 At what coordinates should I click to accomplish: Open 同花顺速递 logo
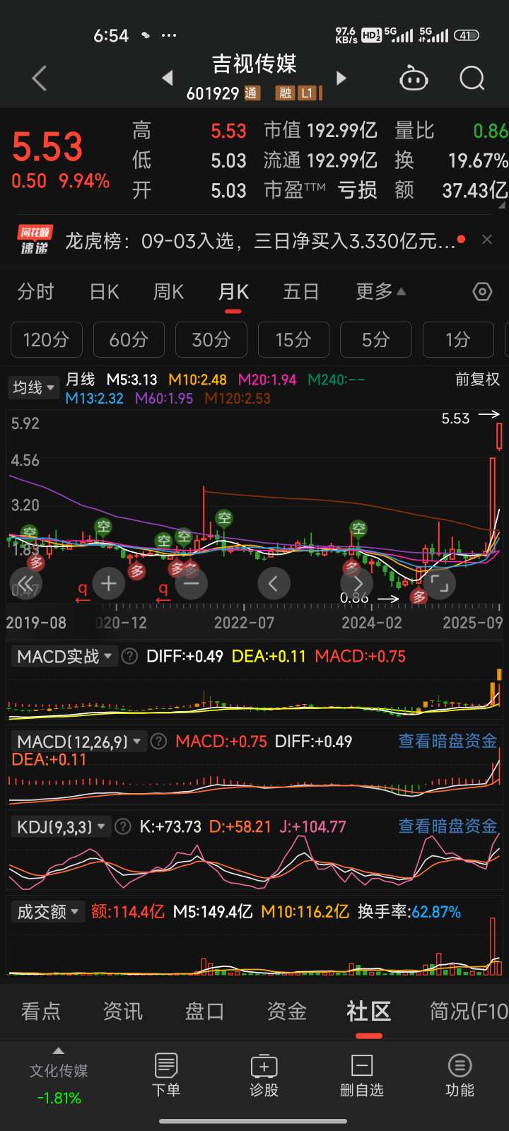click(35, 240)
